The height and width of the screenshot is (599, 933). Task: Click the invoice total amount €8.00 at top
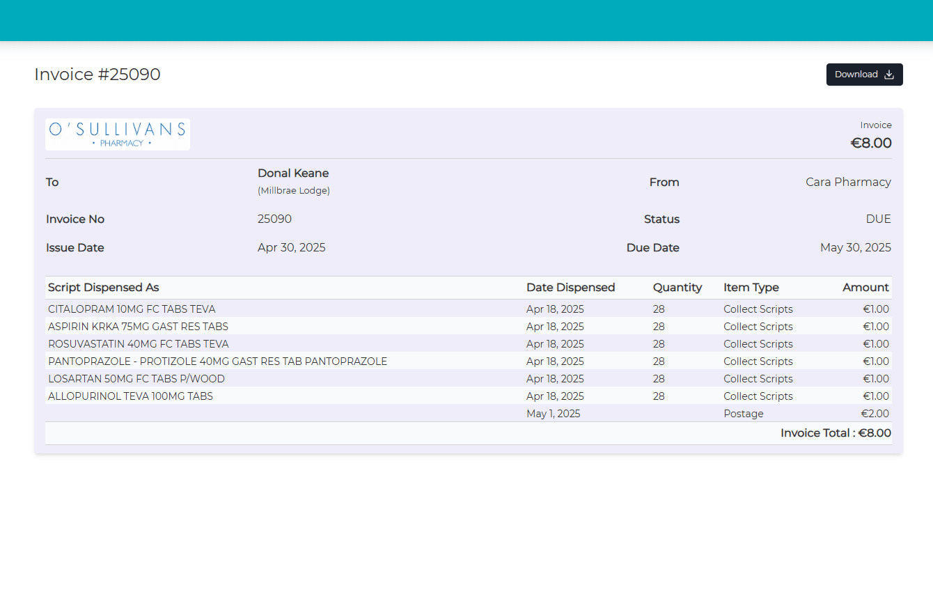click(x=870, y=143)
